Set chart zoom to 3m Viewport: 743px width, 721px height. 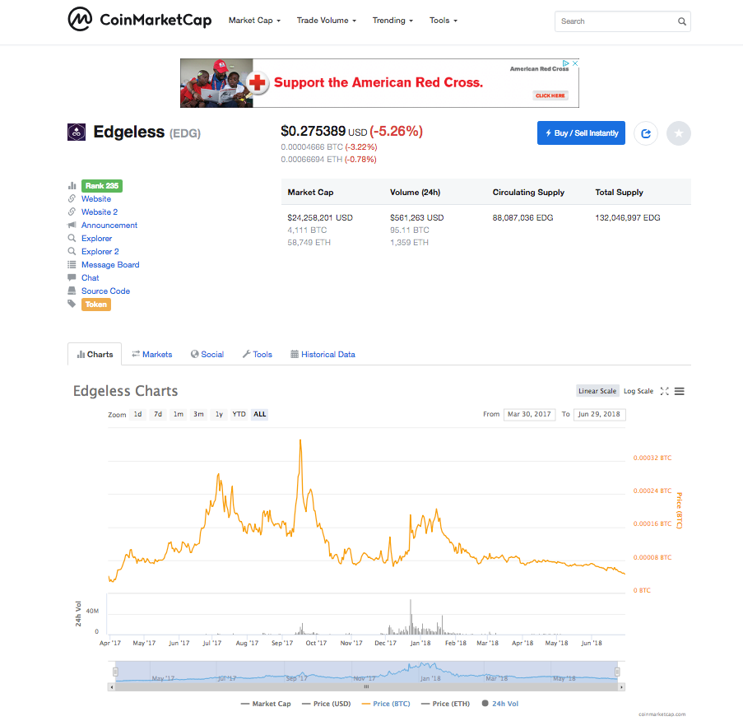[198, 414]
